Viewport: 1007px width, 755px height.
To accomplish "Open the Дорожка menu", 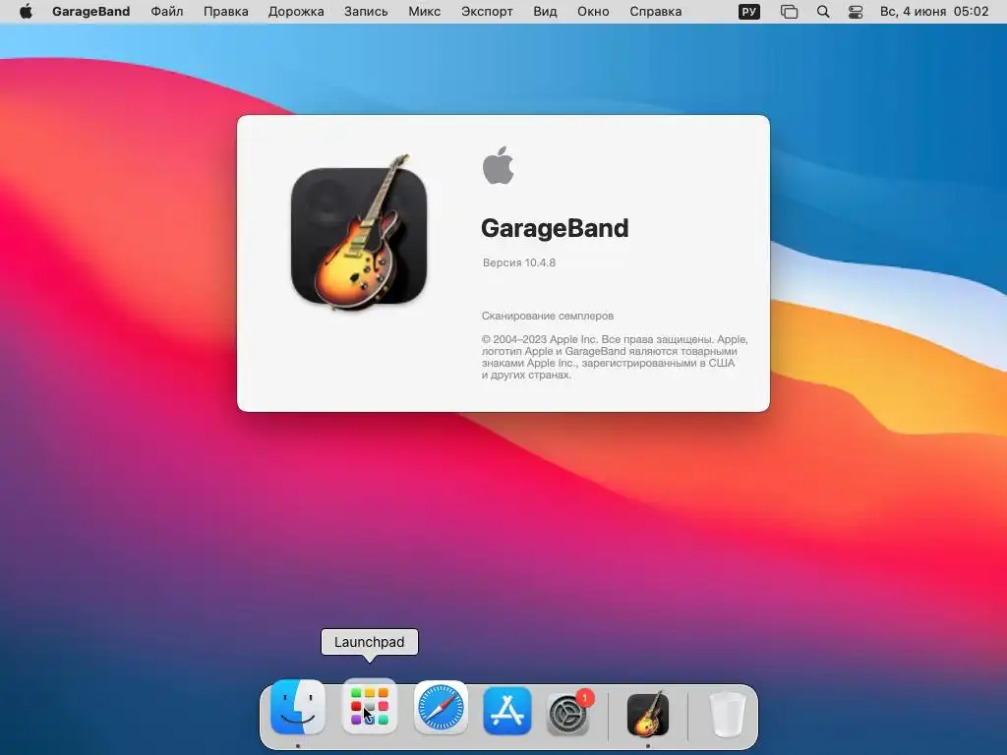I will click(296, 12).
